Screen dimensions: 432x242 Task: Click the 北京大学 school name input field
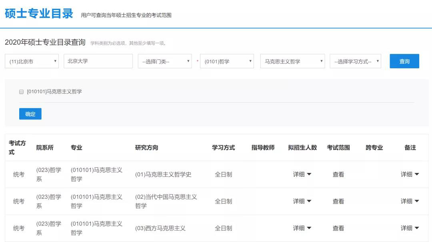tap(98, 61)
